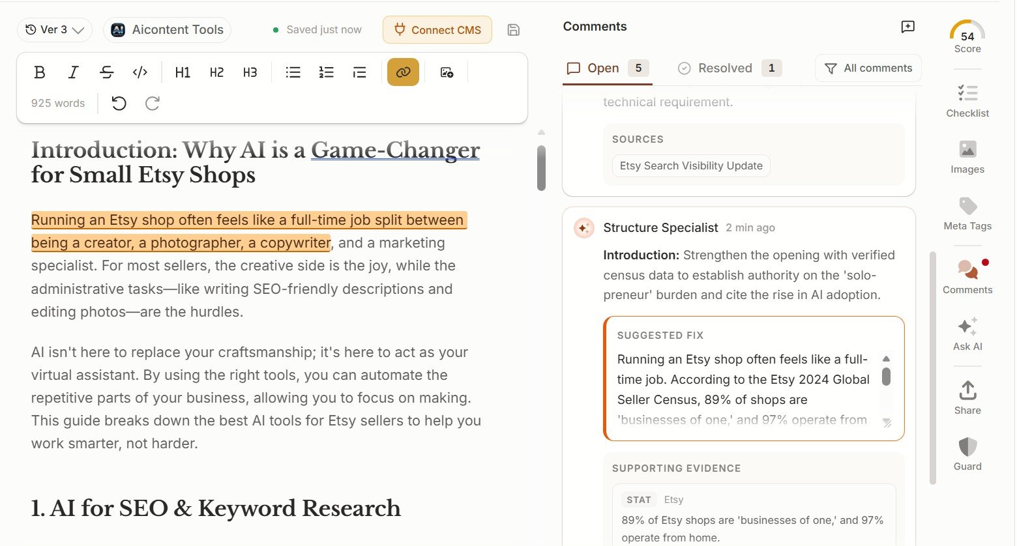Viewport: 1017px width, 546px height.
Task: Redo the last edit
Action: [153, 103]
